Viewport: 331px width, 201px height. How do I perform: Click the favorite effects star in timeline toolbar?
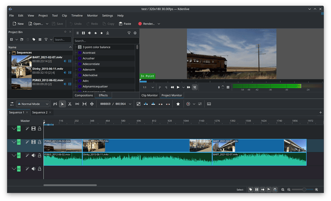tap(178, 104)
